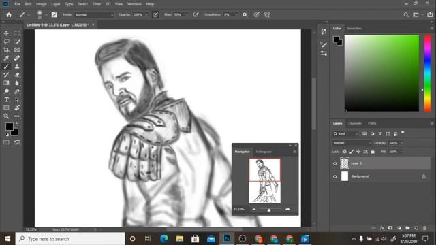Select the Move tool
The width and height of the screenshot is (436, 245).
click(6, 33)
